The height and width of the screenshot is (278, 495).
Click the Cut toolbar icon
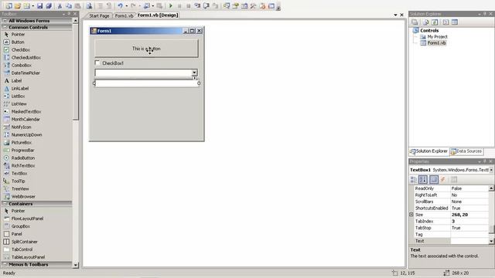(60, 5)
